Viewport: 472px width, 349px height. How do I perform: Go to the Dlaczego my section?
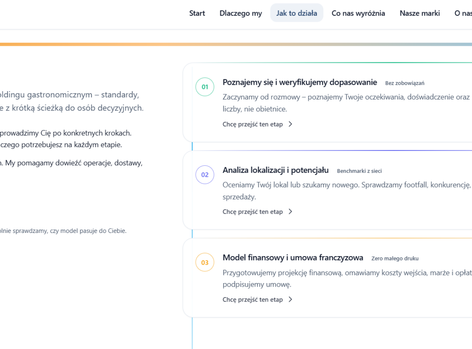pyautogui.click(x=241, y=13)
